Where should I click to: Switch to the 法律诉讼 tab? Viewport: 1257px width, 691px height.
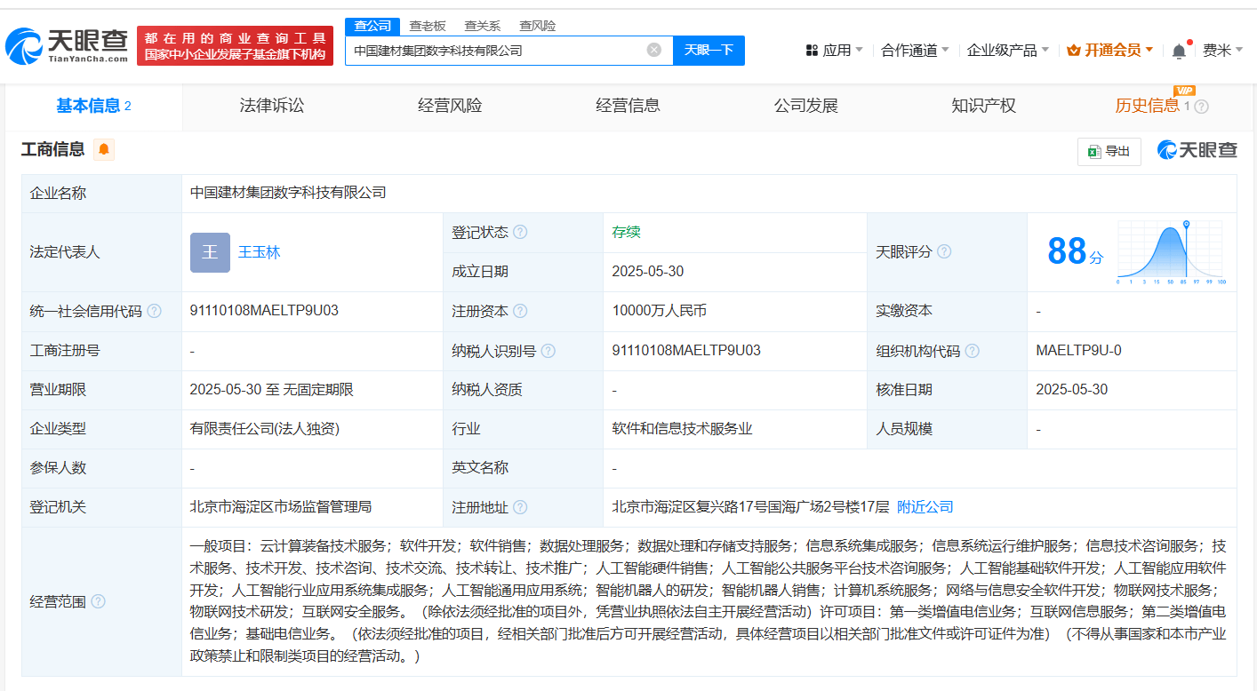(x=272, y=106)
